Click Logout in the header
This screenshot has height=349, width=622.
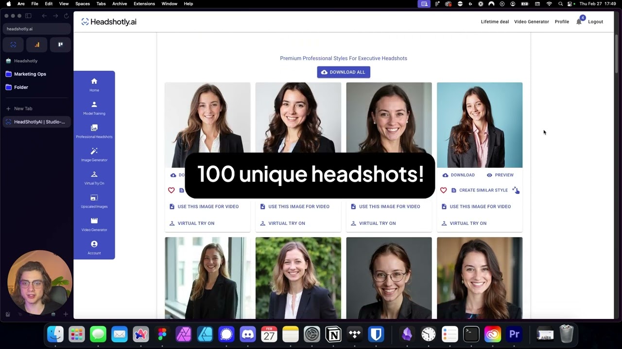595,22
